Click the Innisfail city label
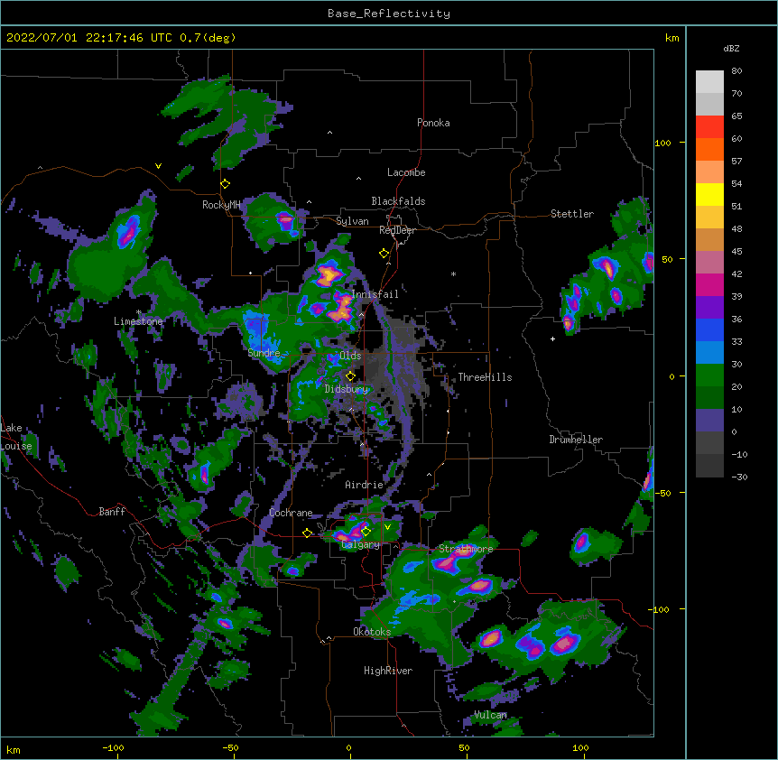 pos(375,294)
